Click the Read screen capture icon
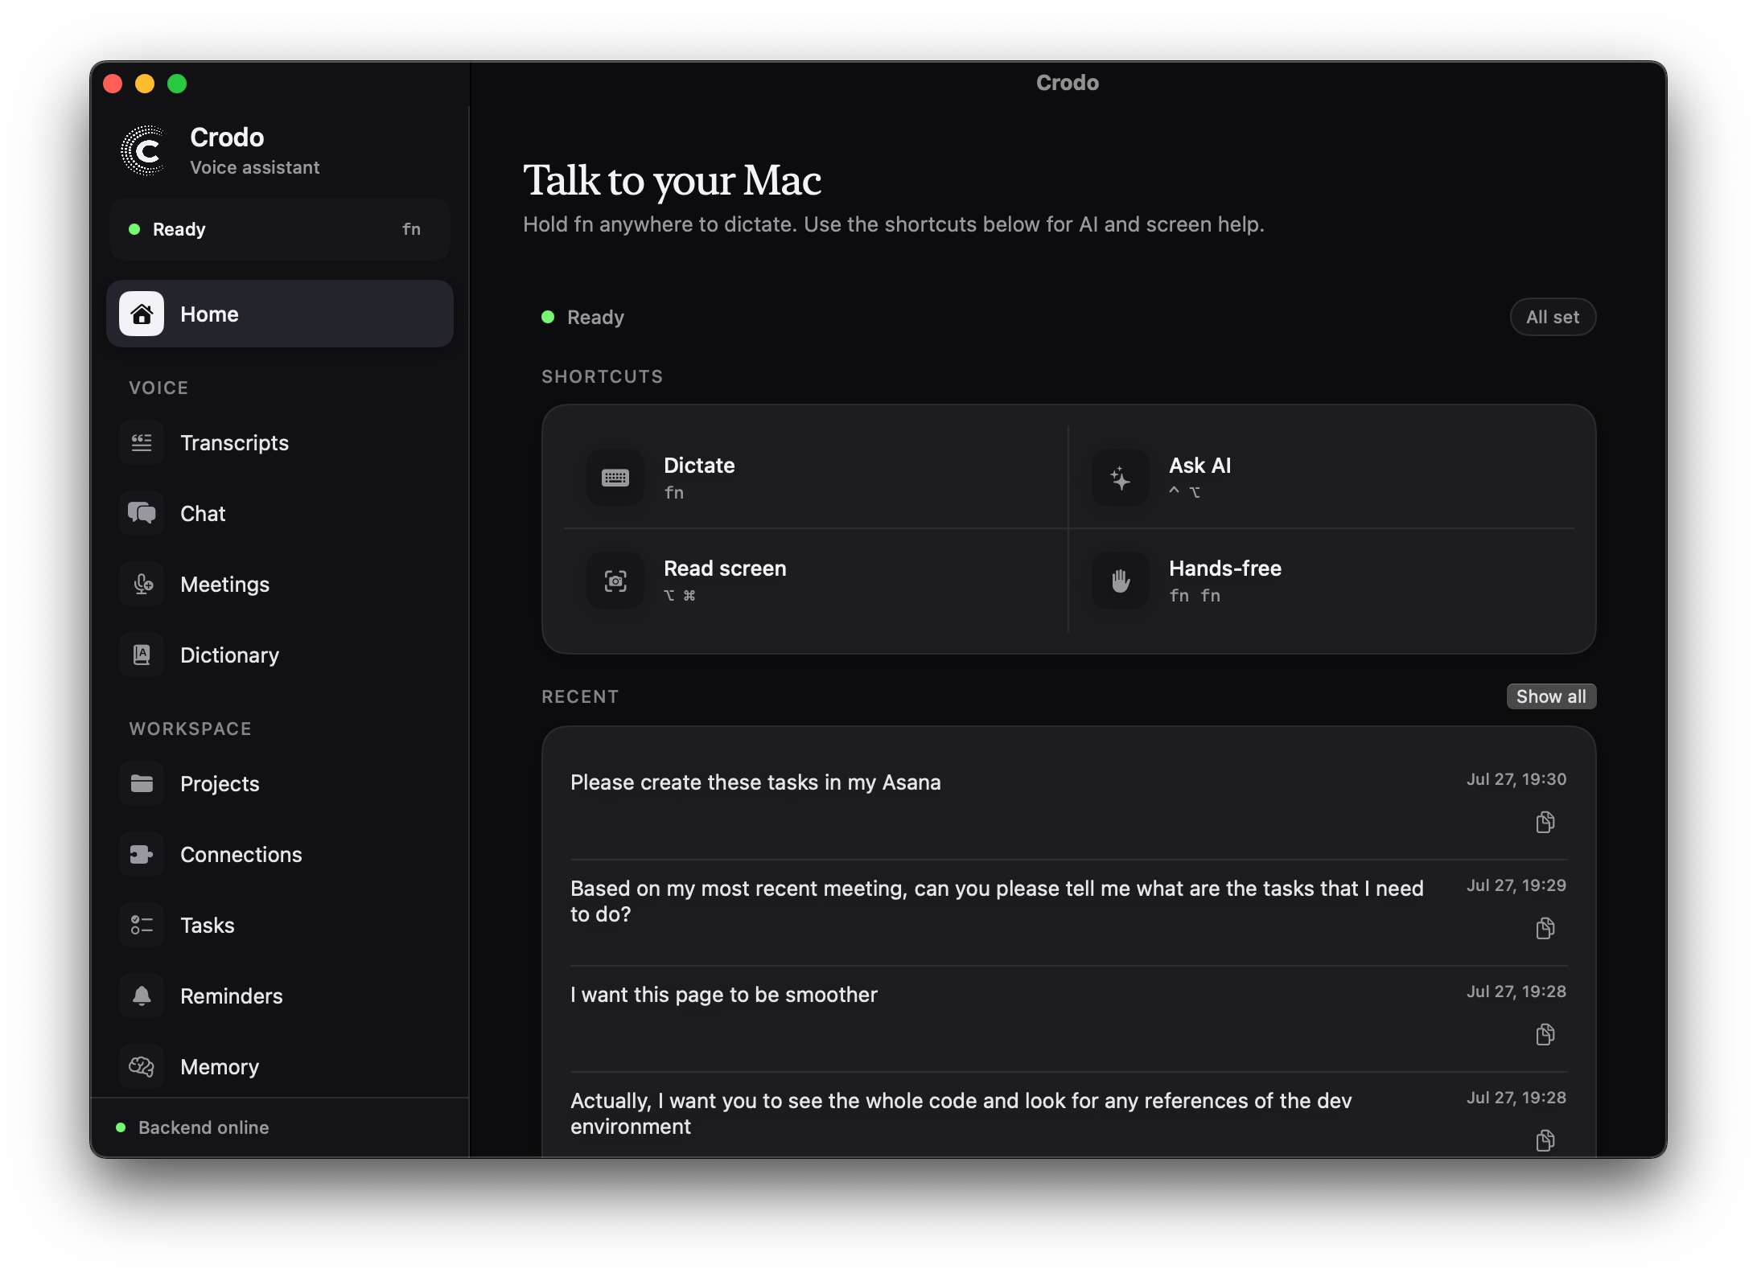This screenshot has width=1757, height=1277. pyautogui.click(x=615, y=581)
